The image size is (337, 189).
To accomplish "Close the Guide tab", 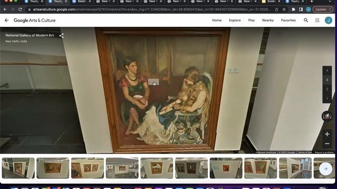I will coord(279,2).
